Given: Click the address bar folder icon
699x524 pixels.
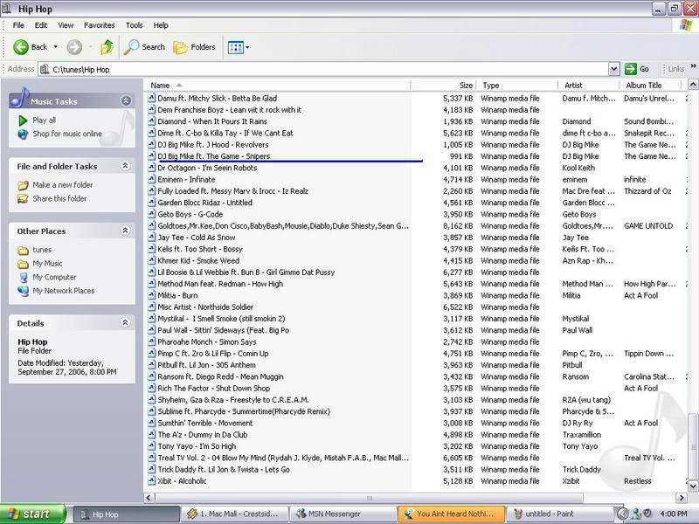Looking at the screenshot, I should [45, 69].
